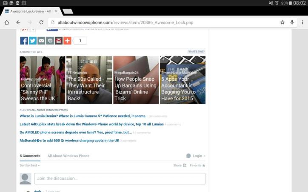This screenshot has height=192, width=308.
Task: Open the Share menu in comments
Action: click(x=180, y=165)
